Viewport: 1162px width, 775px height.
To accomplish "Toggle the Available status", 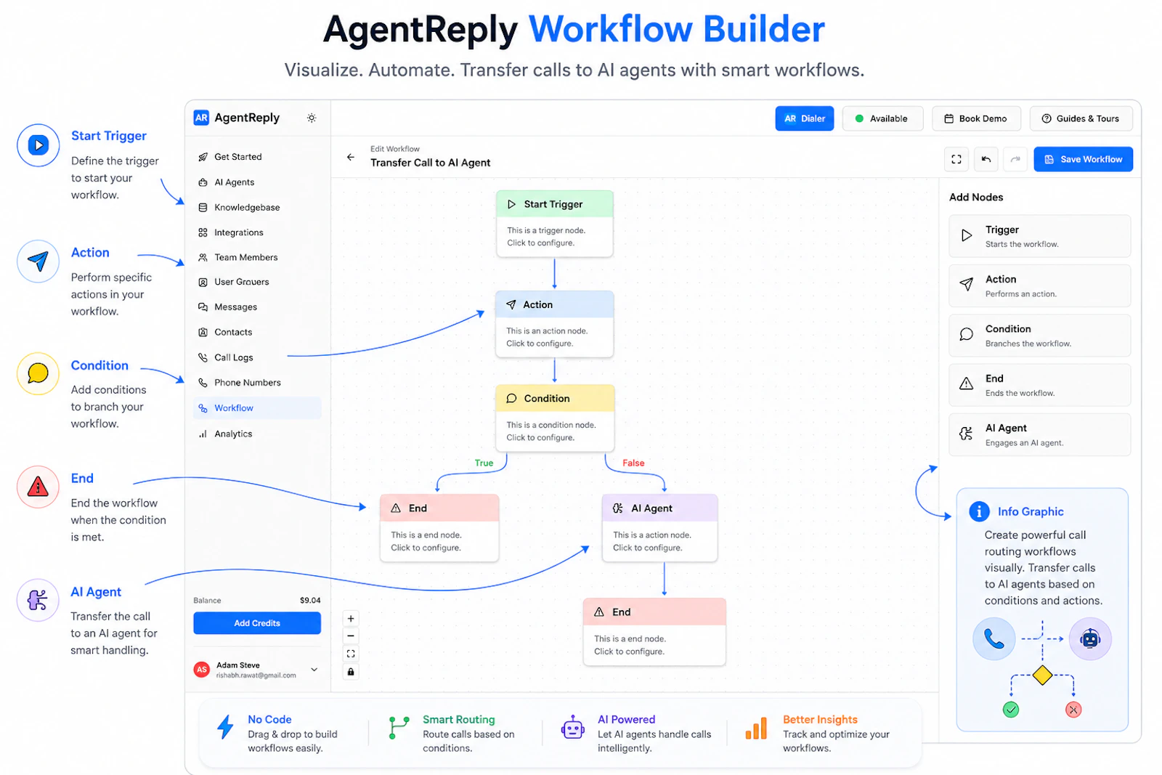I will click(x=882, y=118).
